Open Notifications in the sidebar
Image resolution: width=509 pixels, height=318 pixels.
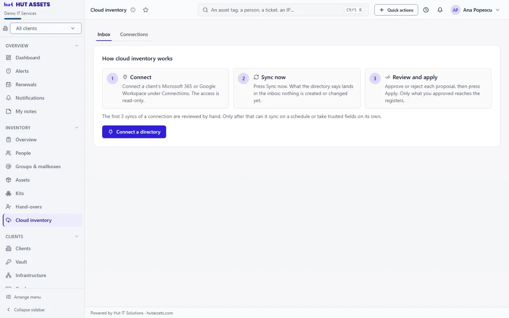coord(43,98)
